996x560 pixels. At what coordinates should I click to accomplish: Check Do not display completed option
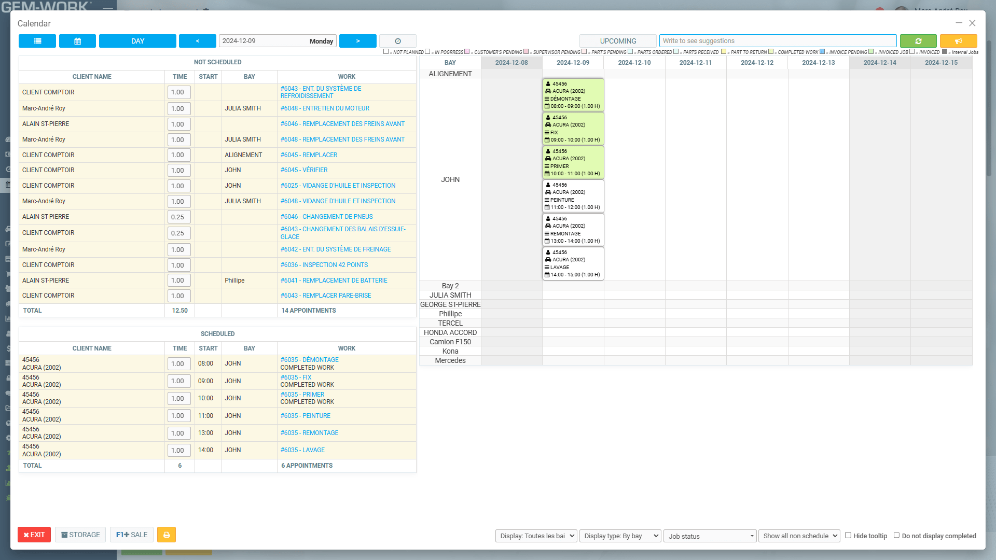coord(897,535)
